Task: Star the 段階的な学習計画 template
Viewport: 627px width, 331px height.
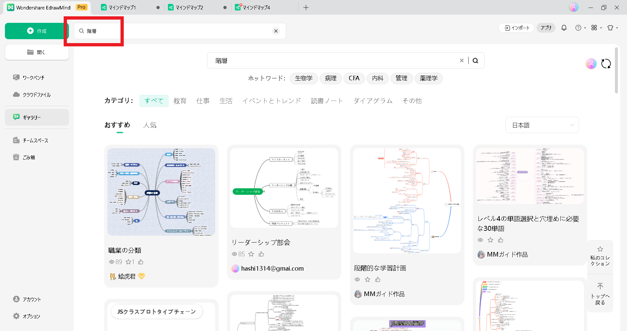Action: click(368, 279)
